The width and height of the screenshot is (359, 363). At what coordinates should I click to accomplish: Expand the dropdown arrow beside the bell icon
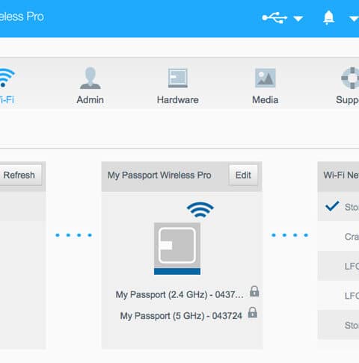coord(354,19)
